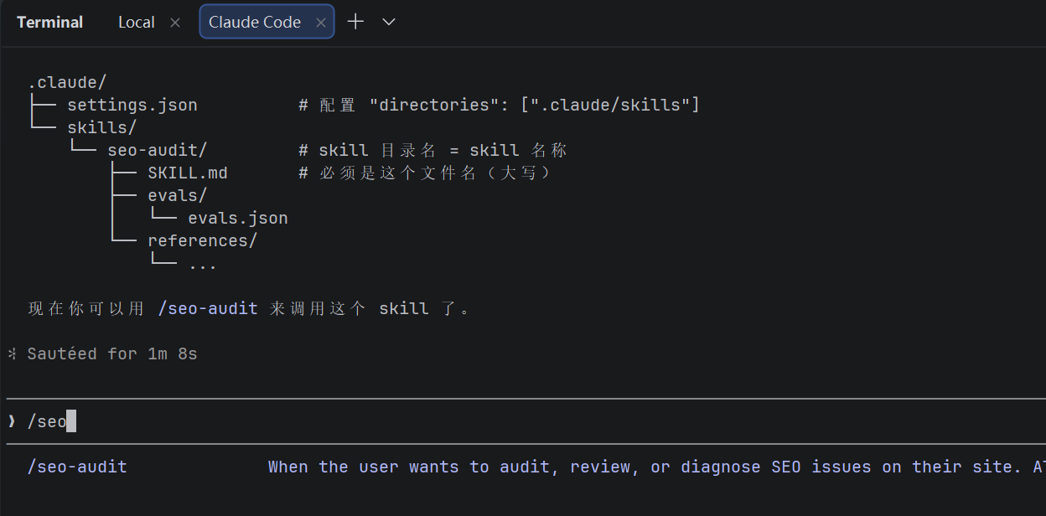Close the Claude Code terminal tab

pyautogui.click(x=320, y=23)
